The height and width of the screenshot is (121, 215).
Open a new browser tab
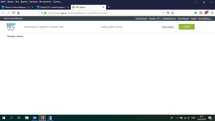coord(109,7)
